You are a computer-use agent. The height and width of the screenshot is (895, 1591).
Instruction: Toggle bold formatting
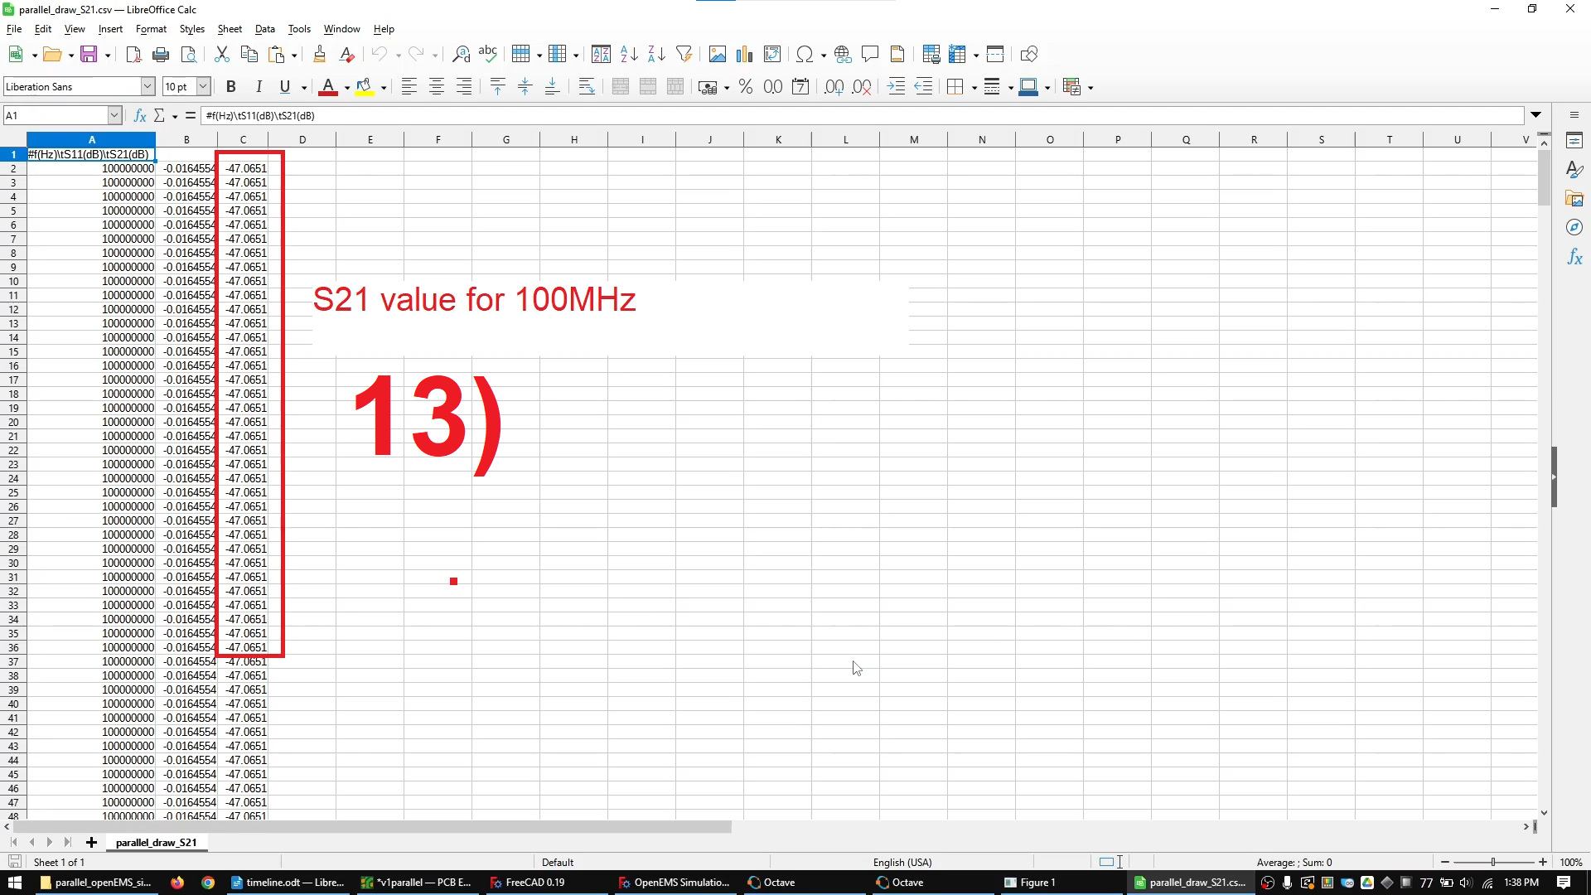(230, 86)
